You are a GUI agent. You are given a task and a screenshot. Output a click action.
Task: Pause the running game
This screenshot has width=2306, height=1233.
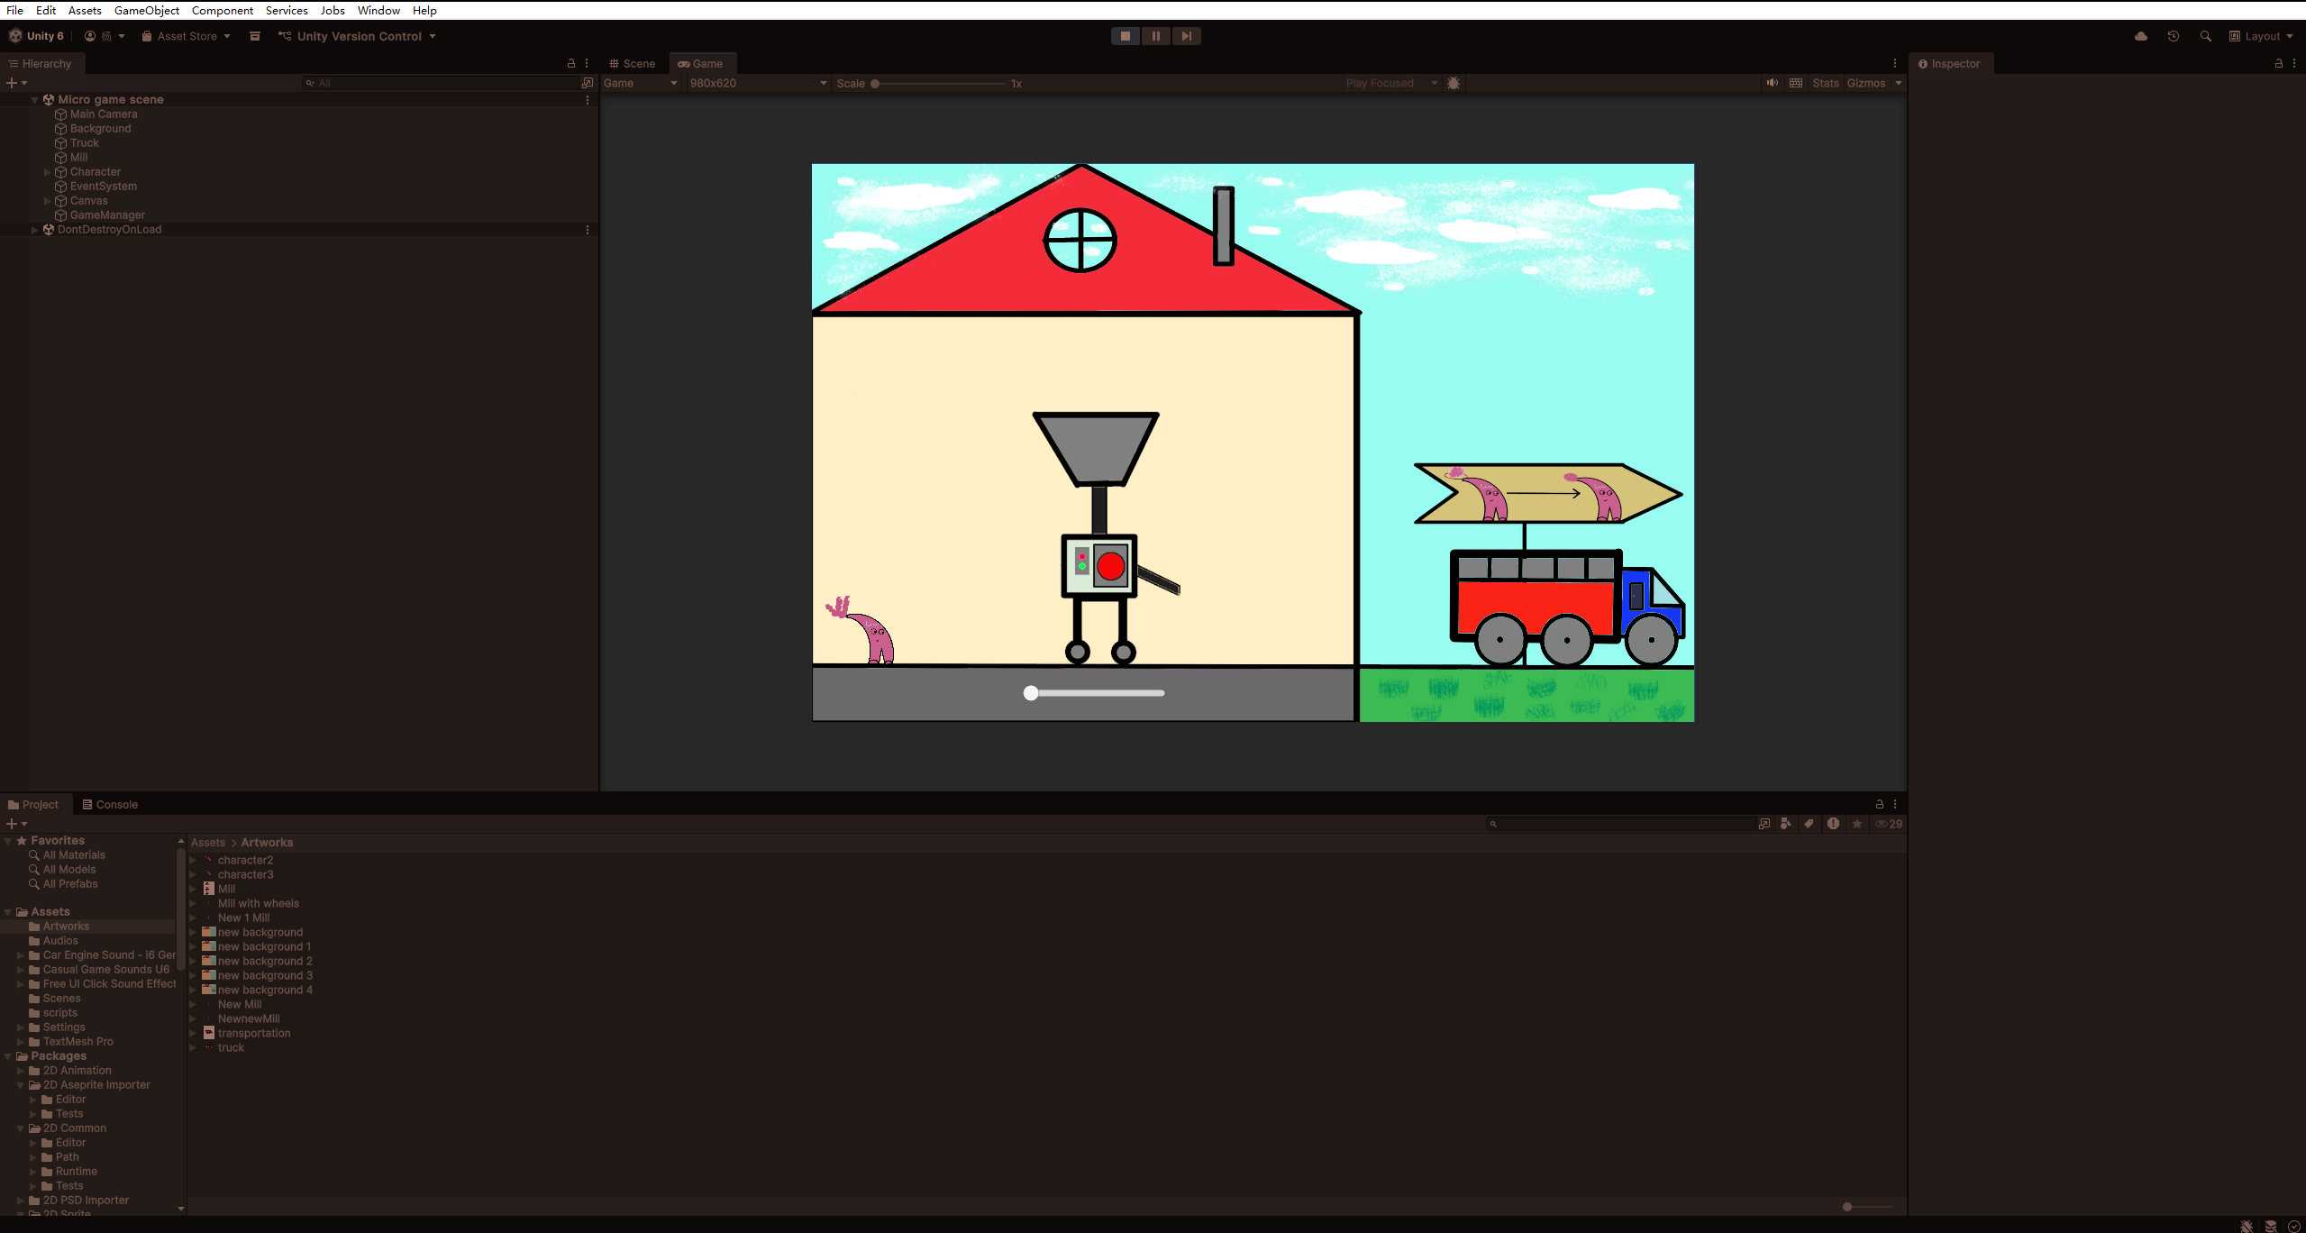tap(1155, 36)
